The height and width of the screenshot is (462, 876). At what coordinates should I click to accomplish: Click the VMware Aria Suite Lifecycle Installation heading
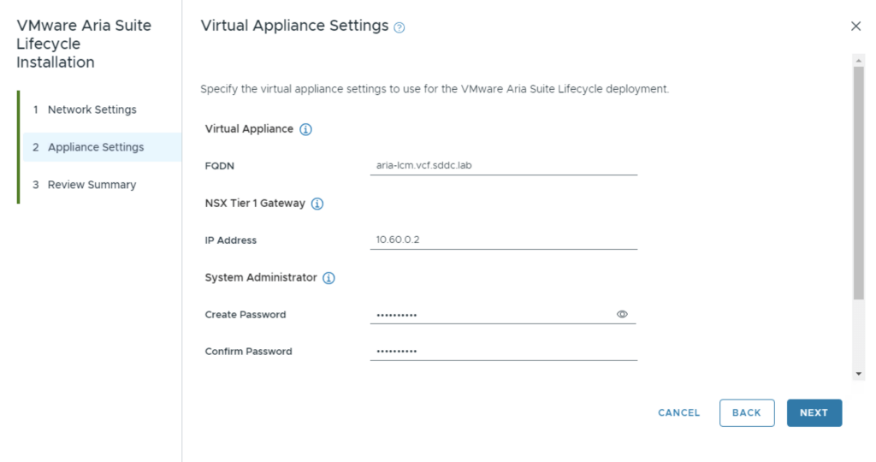point(84,44)
